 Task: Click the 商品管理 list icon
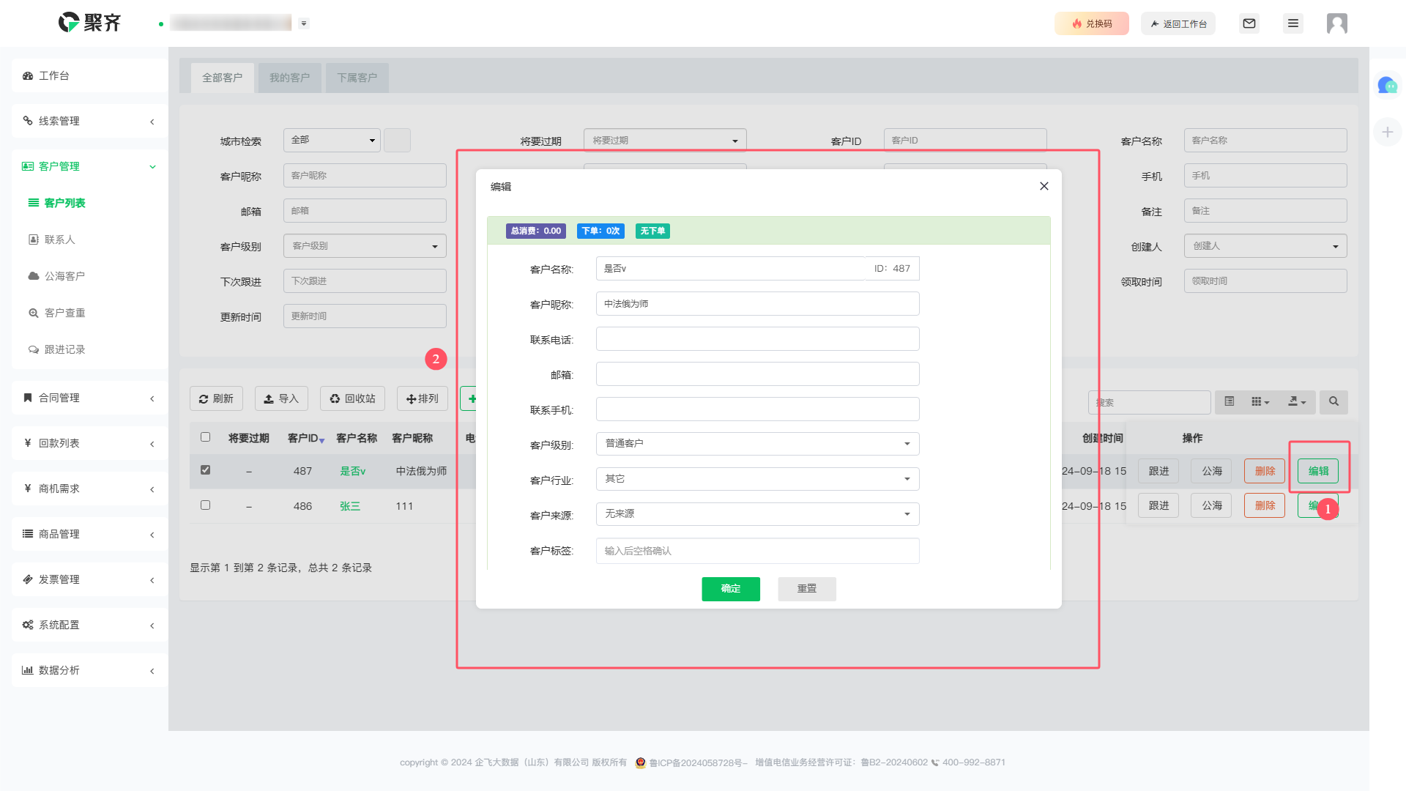[x=28, y=534]
